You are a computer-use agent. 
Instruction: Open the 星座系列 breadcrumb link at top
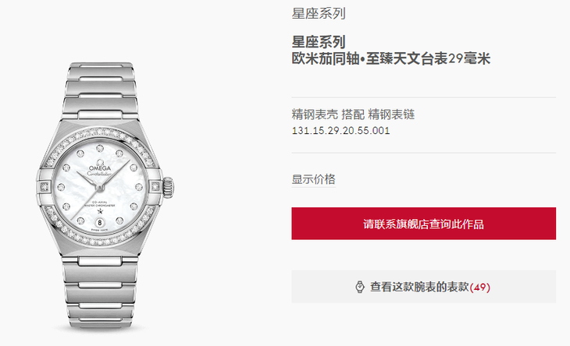[319, 13]
